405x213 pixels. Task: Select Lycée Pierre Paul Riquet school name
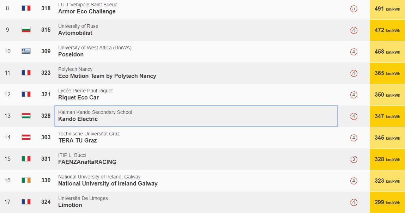85,91
